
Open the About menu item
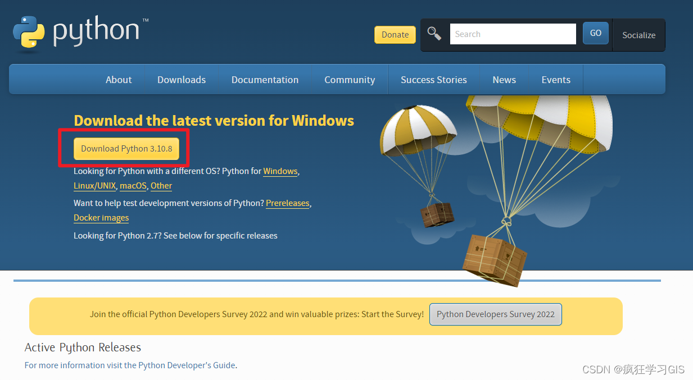[119, 80]
